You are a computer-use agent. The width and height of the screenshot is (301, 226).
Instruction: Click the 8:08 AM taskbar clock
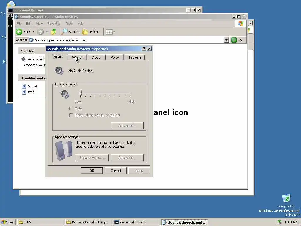(x=291, y=222)
